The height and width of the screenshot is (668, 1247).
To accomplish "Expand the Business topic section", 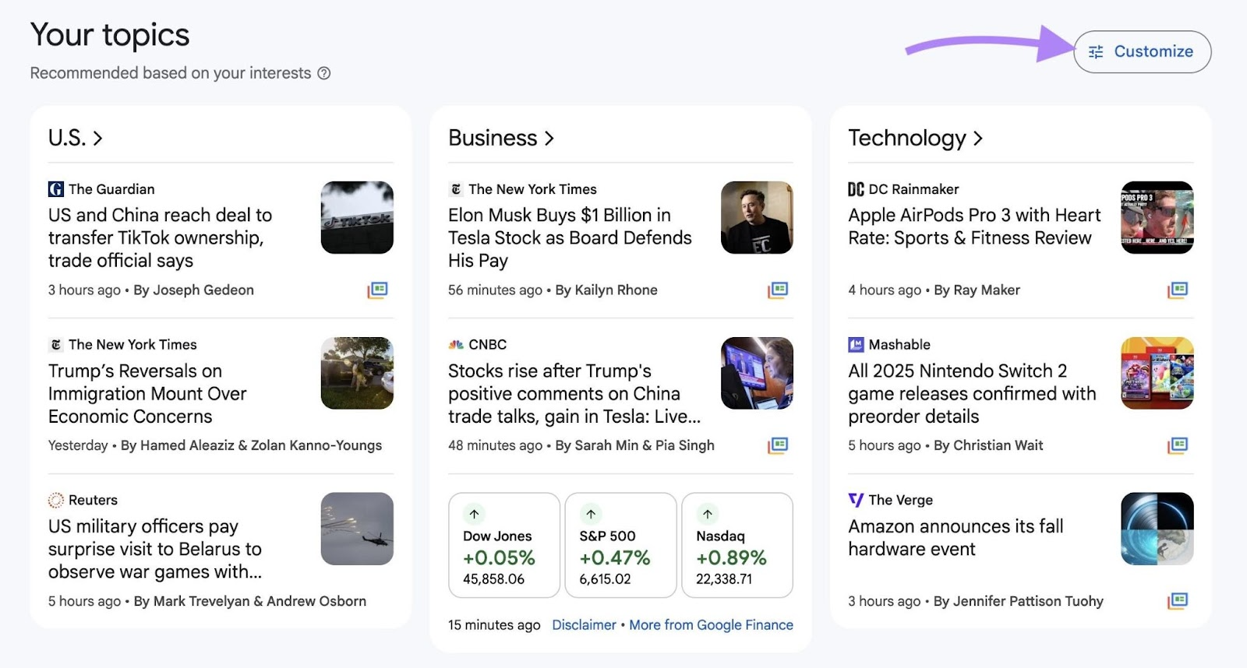I will coord(502,137).
